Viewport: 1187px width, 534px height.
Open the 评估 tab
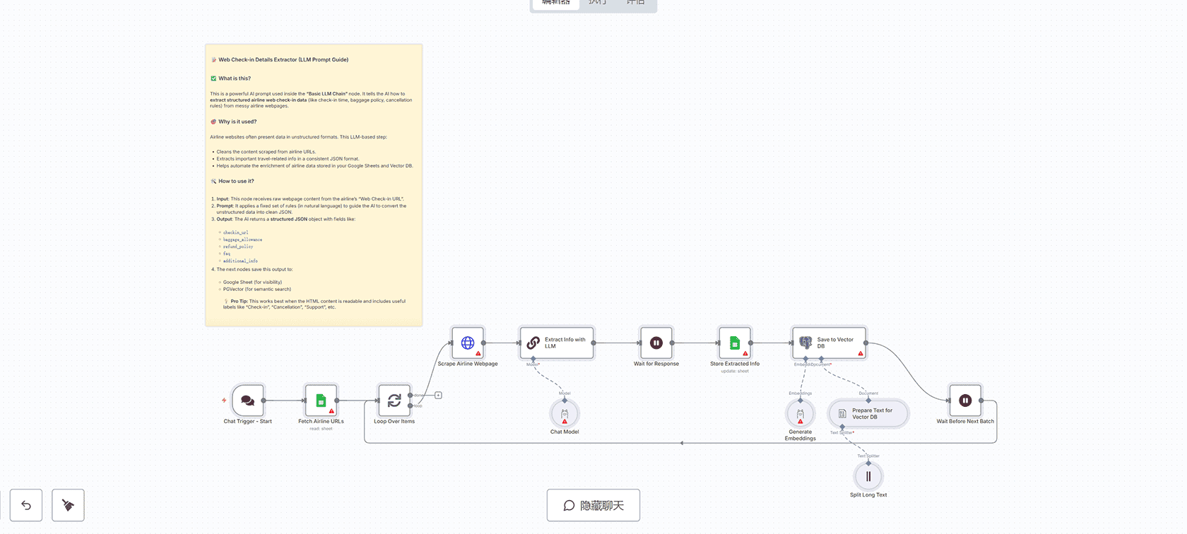click(636, 3)
